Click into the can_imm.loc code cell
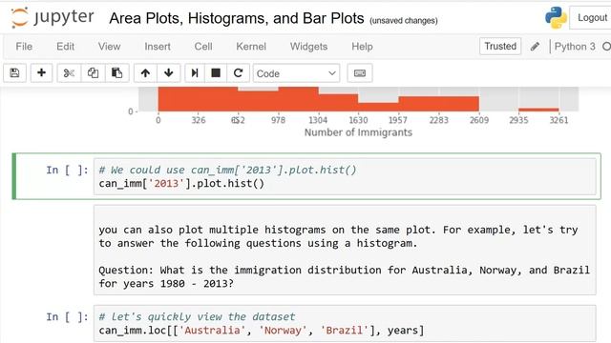Image resolution: width=611 pixels, height=343 pixels. [x=345, y=324]
